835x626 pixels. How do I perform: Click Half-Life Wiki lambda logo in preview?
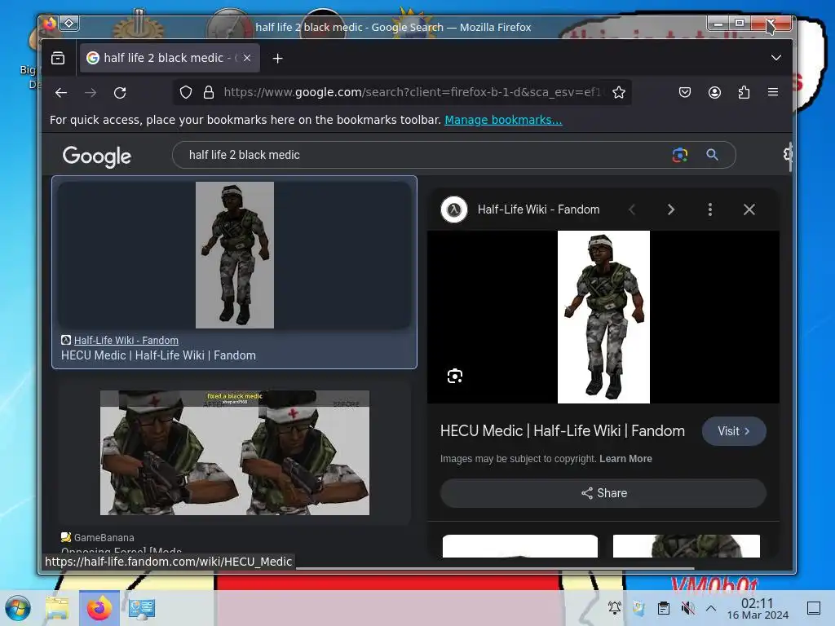(453, 209)
